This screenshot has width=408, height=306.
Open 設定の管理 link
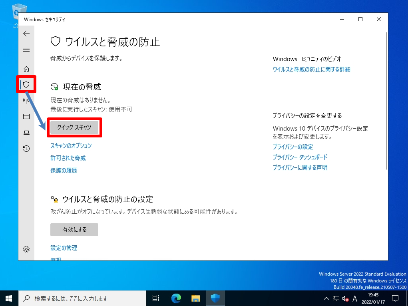64,248
